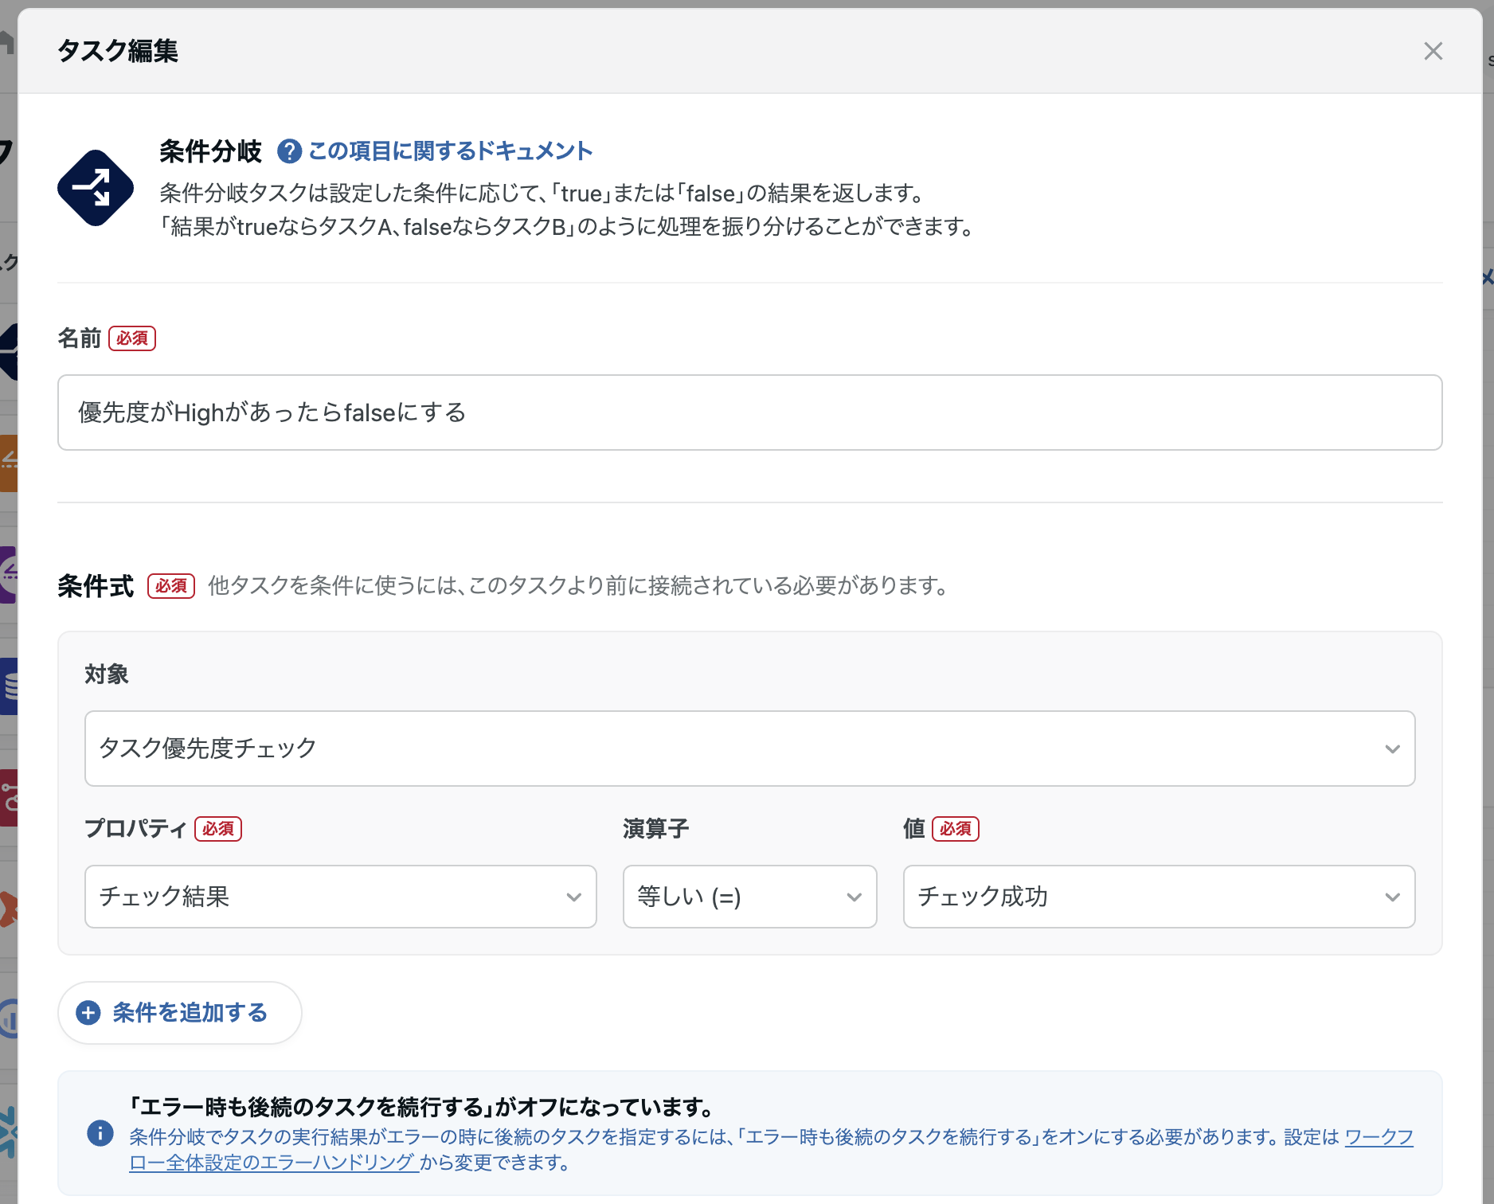This screenshot has width=1494, height=1204.
Task: Open ワークフロー全体設定のエラーハンドリング link
Action: (275, 1163)
